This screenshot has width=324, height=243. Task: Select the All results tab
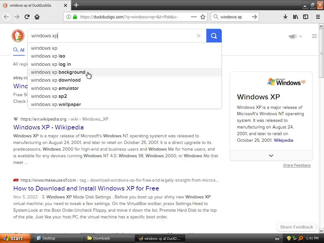(19, 50)
